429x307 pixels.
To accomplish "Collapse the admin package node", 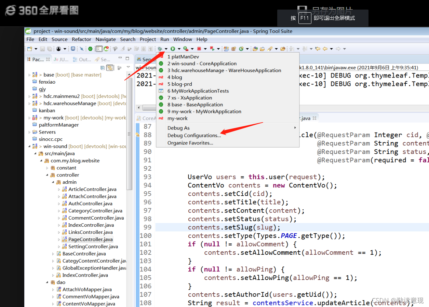I will point(53,182).
